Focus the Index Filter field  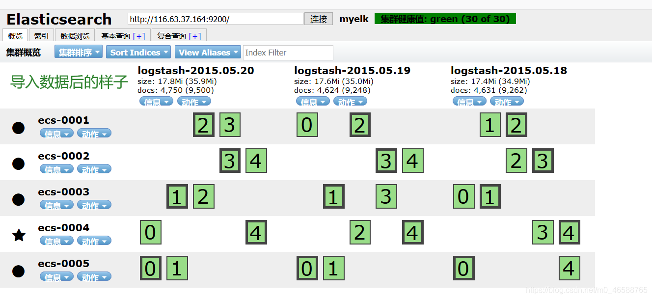pos(288,53)
